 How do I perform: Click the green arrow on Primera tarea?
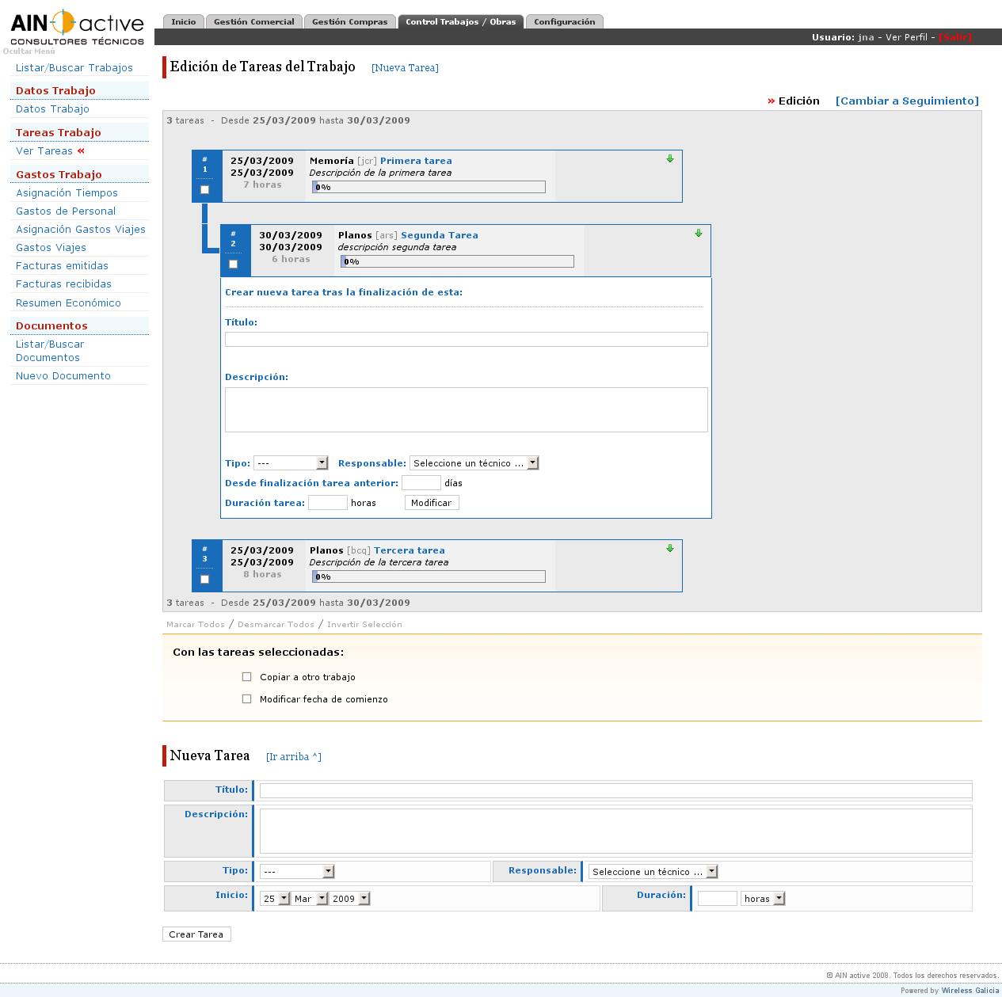[670, 159]
